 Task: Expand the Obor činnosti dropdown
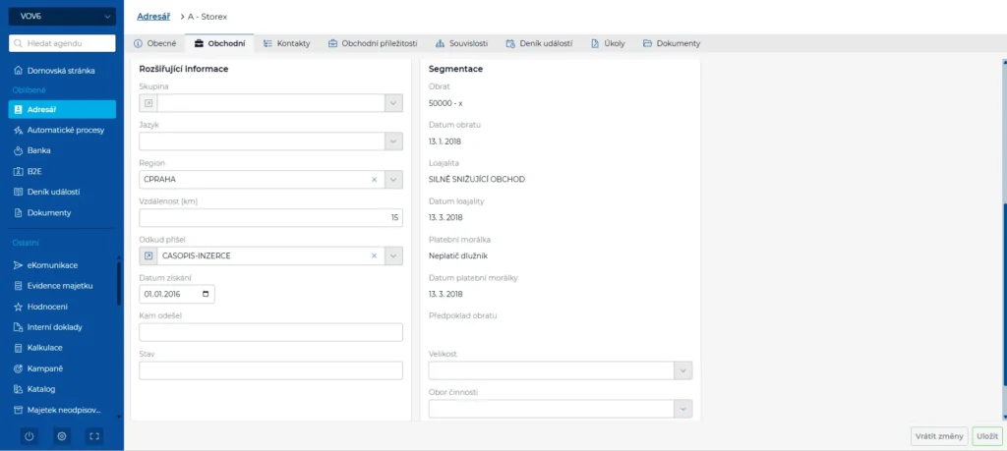tap(682, 409)
